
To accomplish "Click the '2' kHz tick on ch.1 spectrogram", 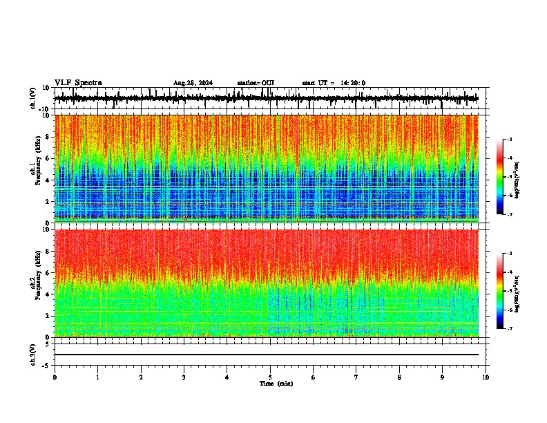I will [x=48, y=201].
